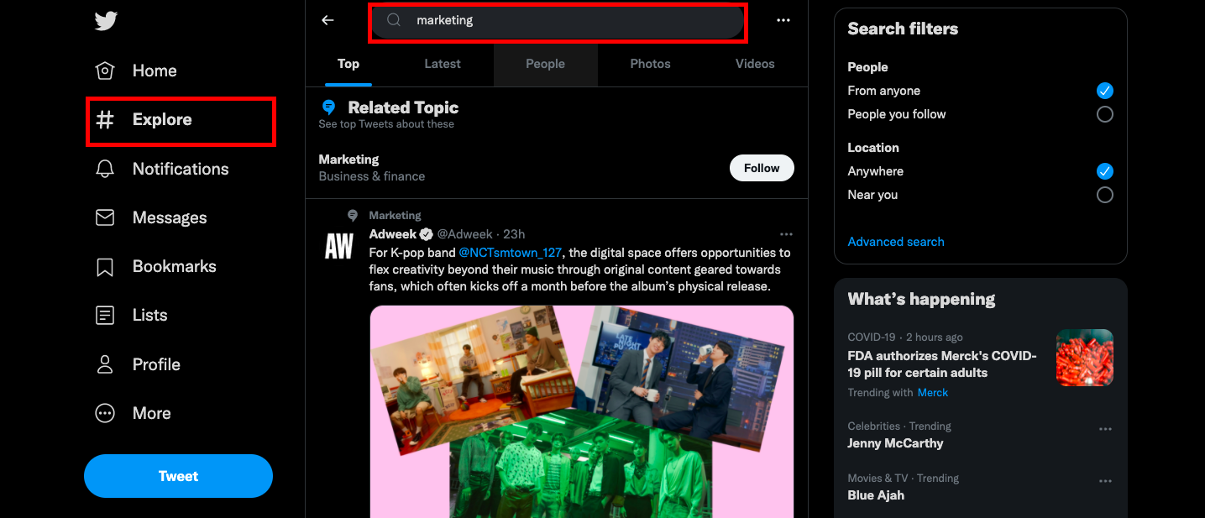This screenshot has width=1205, height=518.
Task: Open the FDA authorizes Merck's COVID-19 pill story
Action: pos(942,364)
